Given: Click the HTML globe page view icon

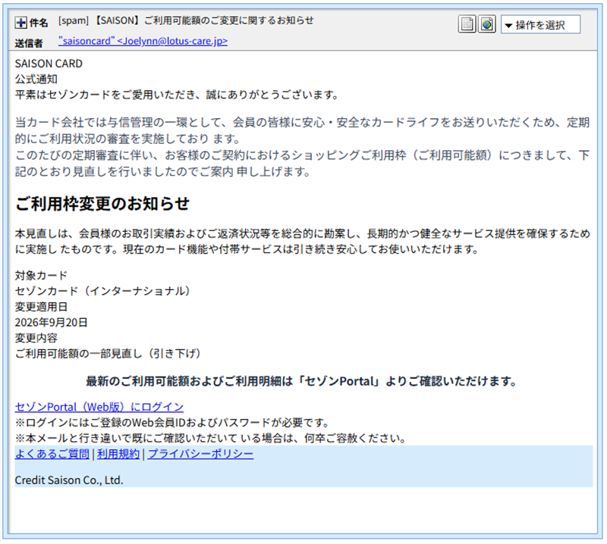Looking at the screenshot, I should [x=486, y=24].
